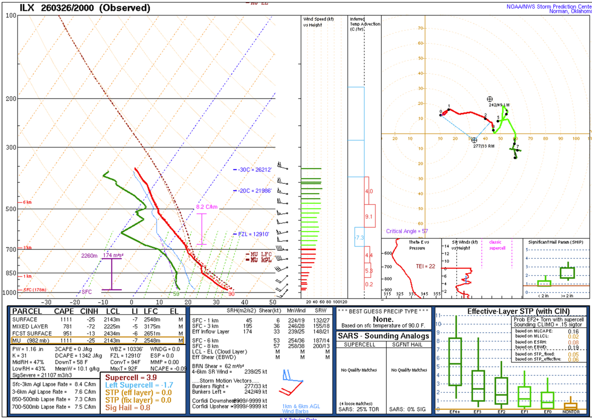Click 'PW = 1.16 in' value
This screenshot has height=420, width=592.
(28, 349)
